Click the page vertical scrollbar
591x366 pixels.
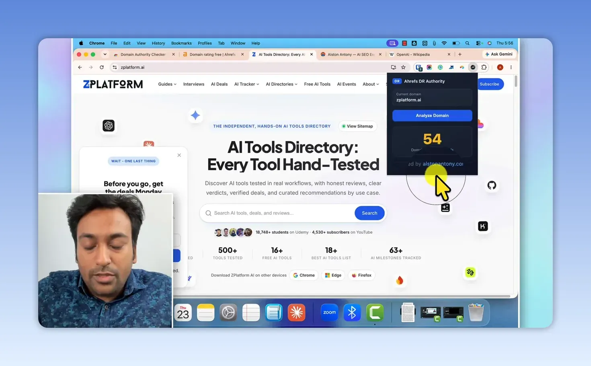click(516, 80)
